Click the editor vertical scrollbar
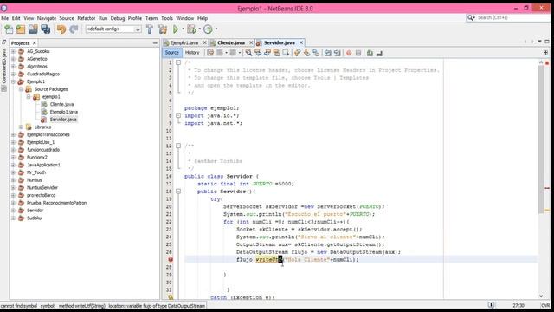 tap(541, 140)
